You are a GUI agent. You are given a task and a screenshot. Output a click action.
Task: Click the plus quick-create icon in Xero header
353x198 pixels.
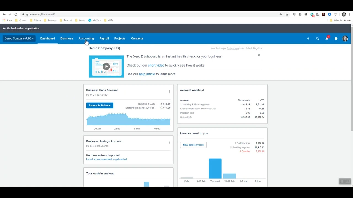(308, 38)
